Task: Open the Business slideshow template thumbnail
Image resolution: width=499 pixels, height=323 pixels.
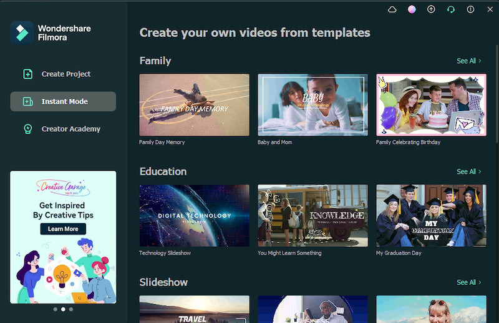Action: pos(312,309)
